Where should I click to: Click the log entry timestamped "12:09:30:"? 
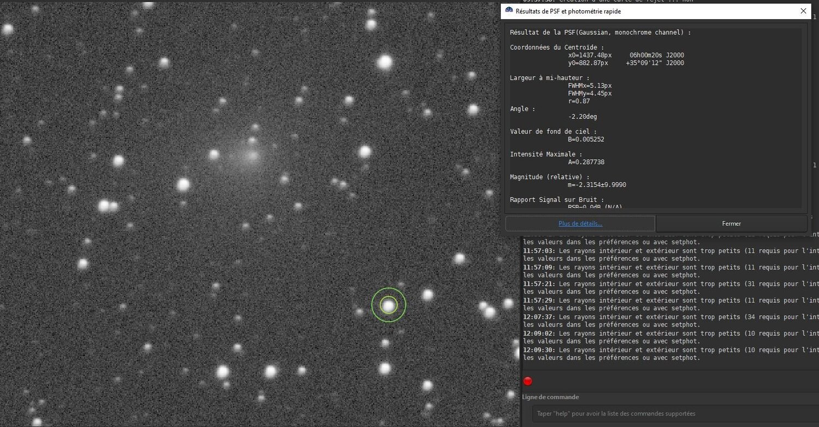click(670, 353)
